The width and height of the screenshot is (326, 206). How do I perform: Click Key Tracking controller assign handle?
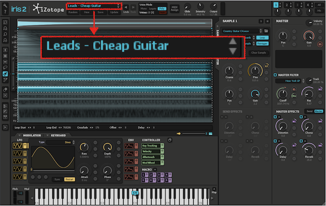[162, 146]
